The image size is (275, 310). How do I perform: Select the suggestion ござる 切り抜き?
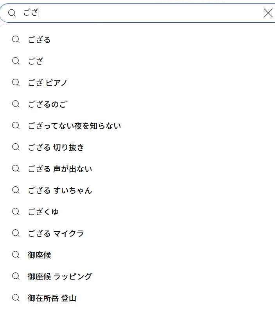click(x=138, y=147)
